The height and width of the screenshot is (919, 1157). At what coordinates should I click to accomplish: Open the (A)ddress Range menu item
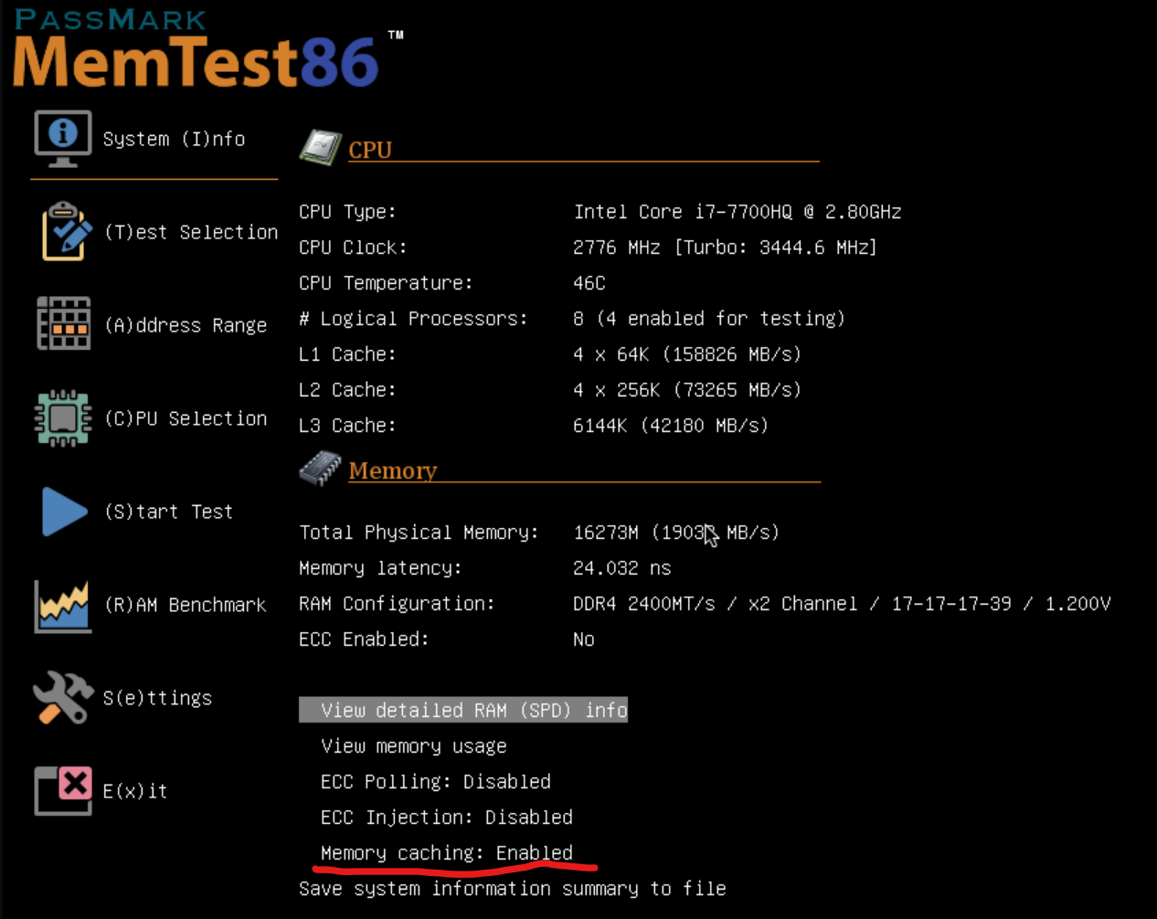[186, 325]
